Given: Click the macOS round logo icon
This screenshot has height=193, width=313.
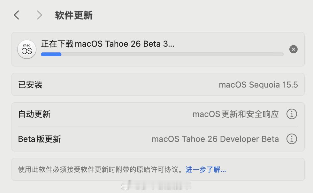Looking at the screenshot, I should [x=27, y=49].
